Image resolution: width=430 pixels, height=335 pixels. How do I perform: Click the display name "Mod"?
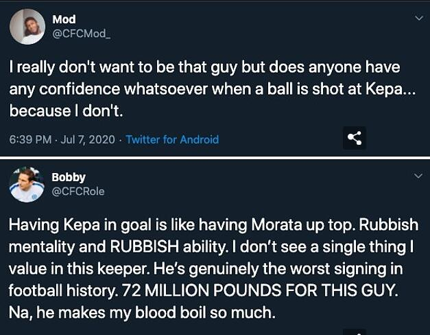pos(64,20)
